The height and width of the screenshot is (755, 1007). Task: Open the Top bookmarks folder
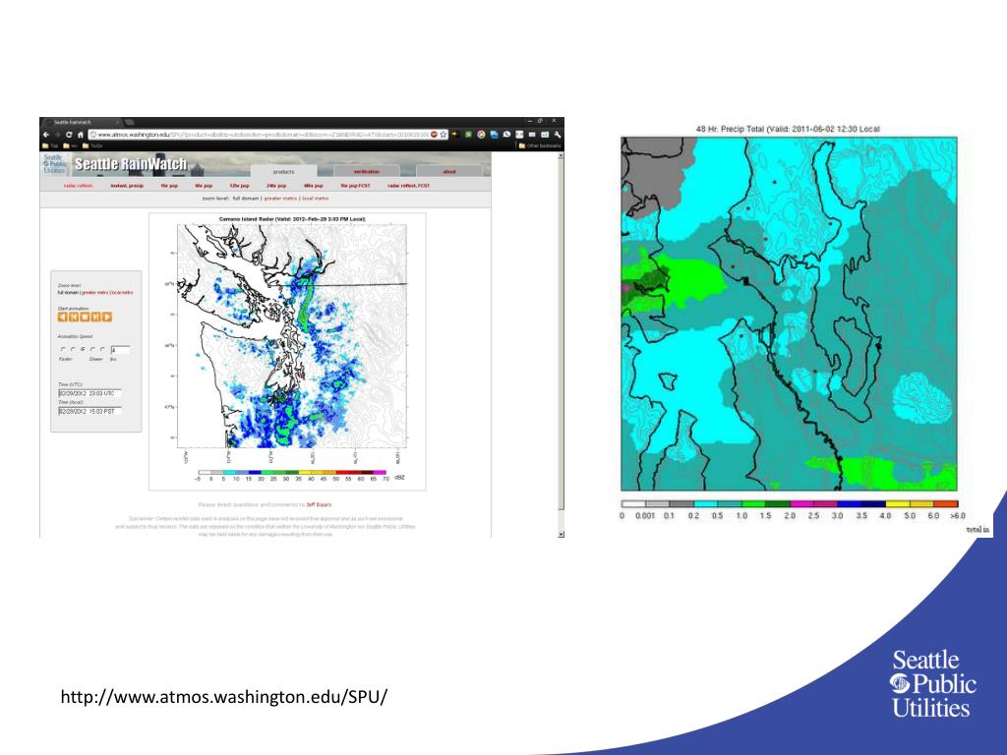click(50, 145)
